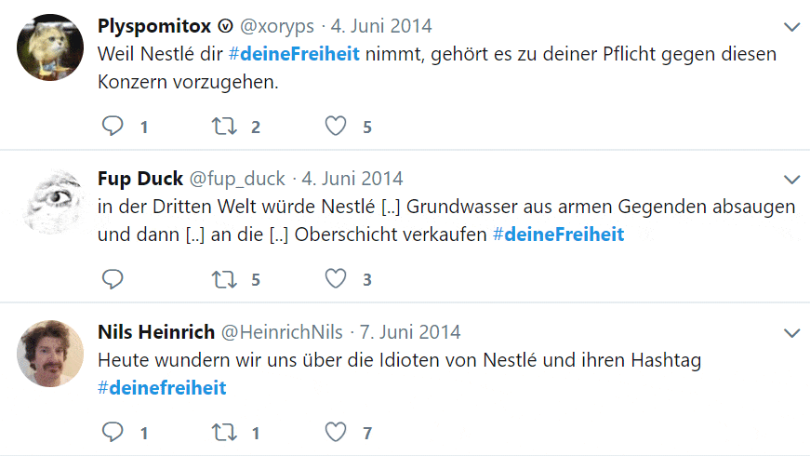Open the 7. Juni 2014 timestamp
Image resolution: width=810 pixels, height=456 pixels.
(x=410, y=332)
